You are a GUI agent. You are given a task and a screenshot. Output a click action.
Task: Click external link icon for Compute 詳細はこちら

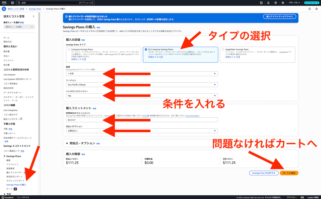pyautogui.click(x=85, y=59)
